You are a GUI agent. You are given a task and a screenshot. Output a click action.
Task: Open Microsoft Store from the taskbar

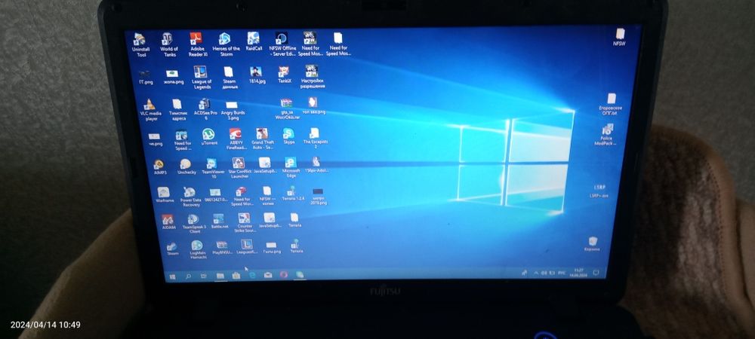coord(236,276)
